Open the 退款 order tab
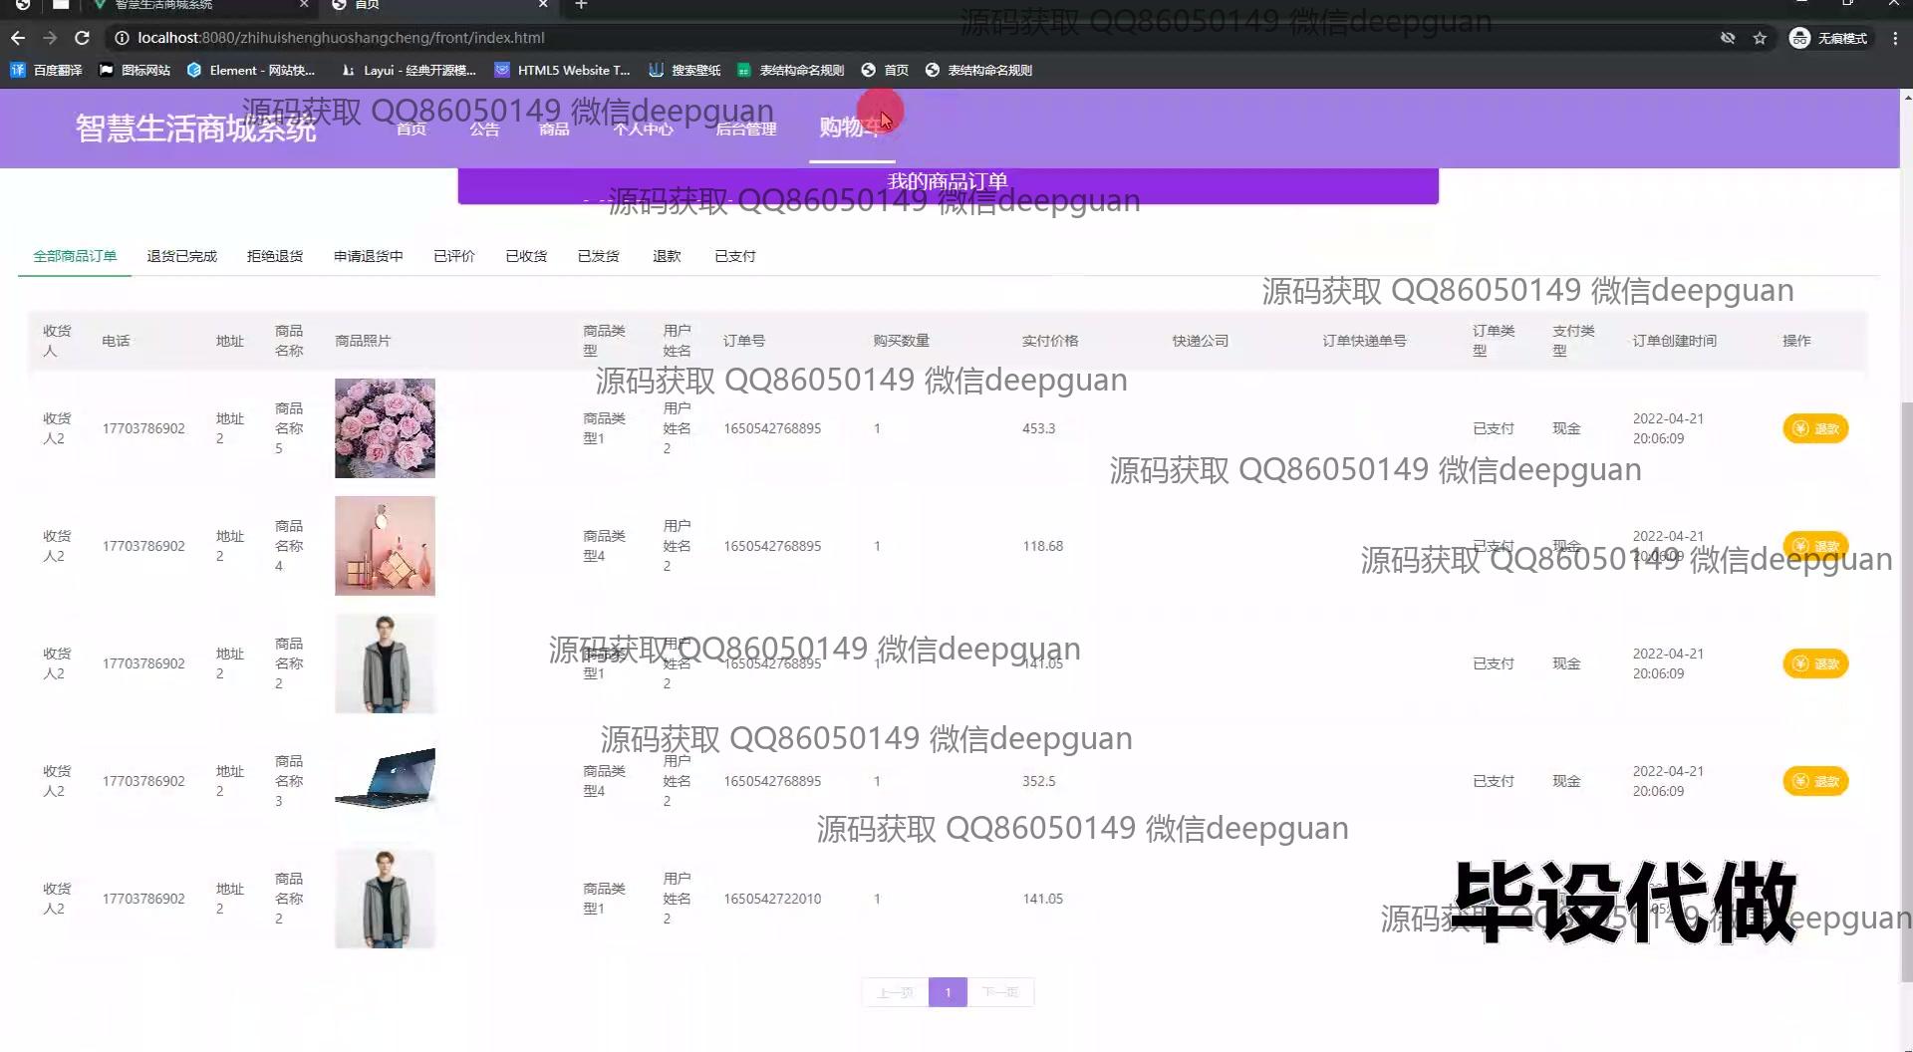The height and width of the screenshot is (1052, 1913). pos(667,256)
